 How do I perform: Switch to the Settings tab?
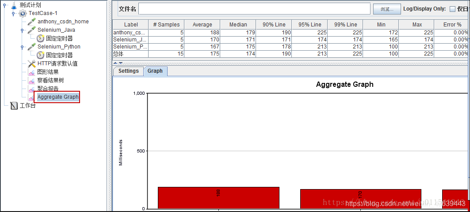128,71
